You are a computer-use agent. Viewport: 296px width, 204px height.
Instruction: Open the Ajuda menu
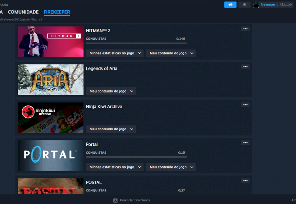pyautogui.click(x=4, y=4)
